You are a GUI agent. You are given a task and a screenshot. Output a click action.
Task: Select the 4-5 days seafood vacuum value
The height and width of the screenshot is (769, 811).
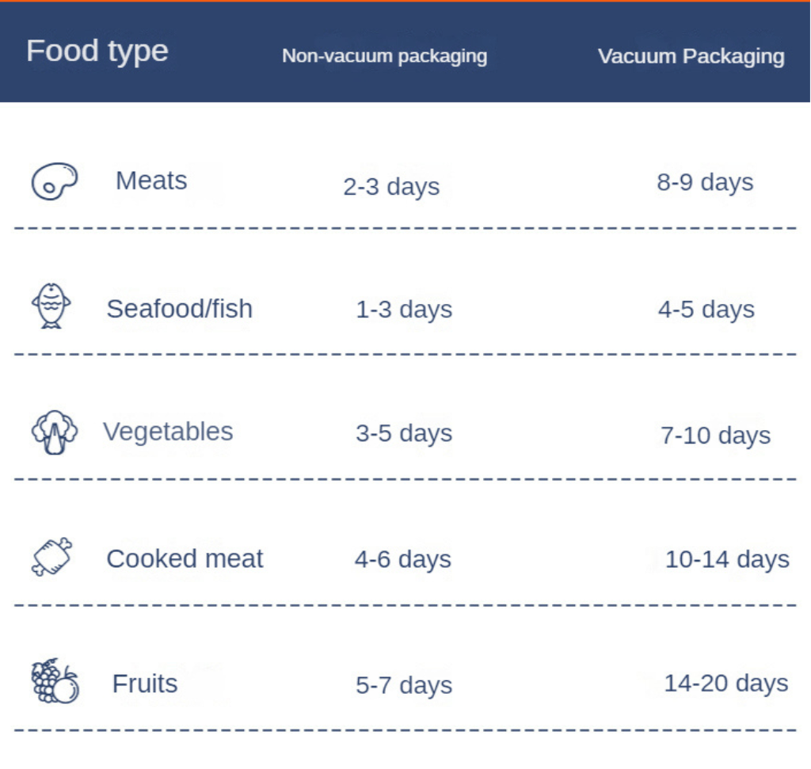coord(706,309)
